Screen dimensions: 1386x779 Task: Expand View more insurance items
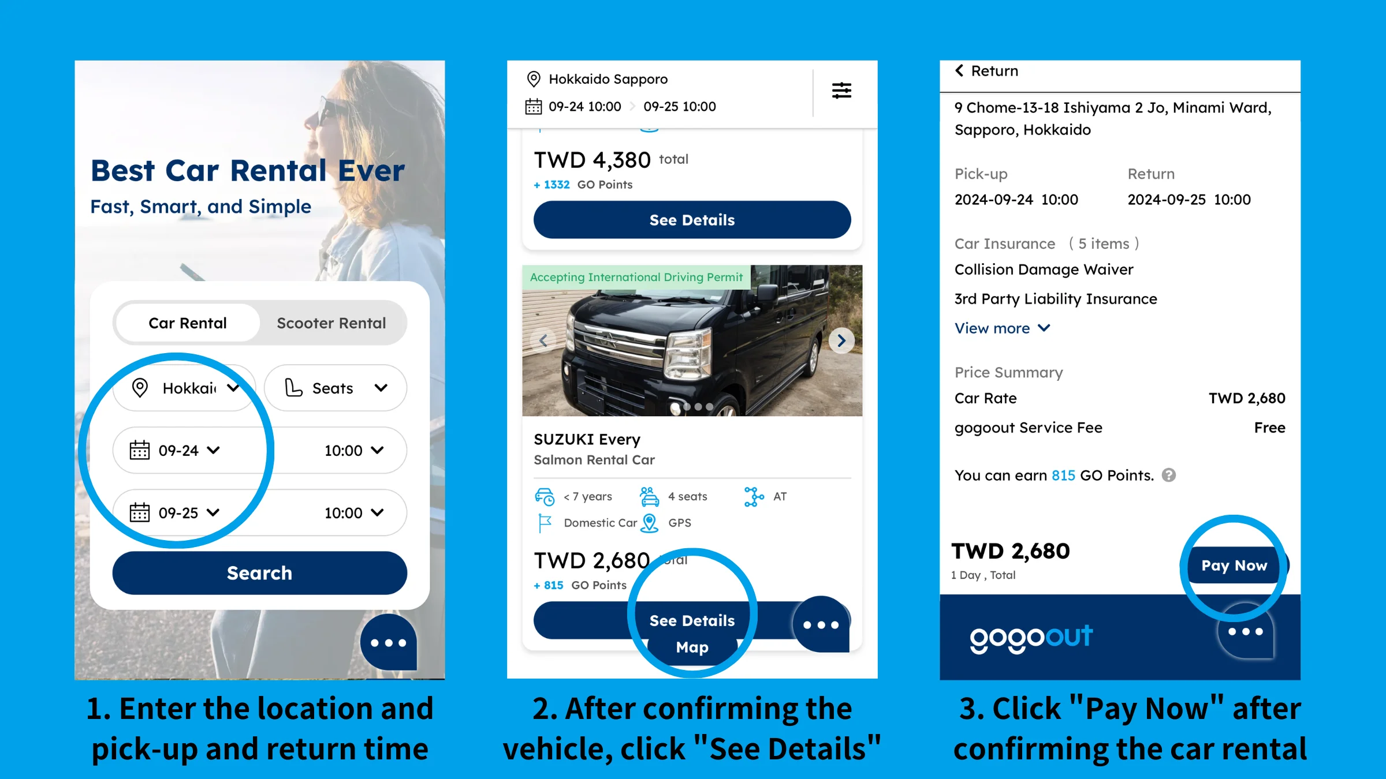(x=1000, y=328)
